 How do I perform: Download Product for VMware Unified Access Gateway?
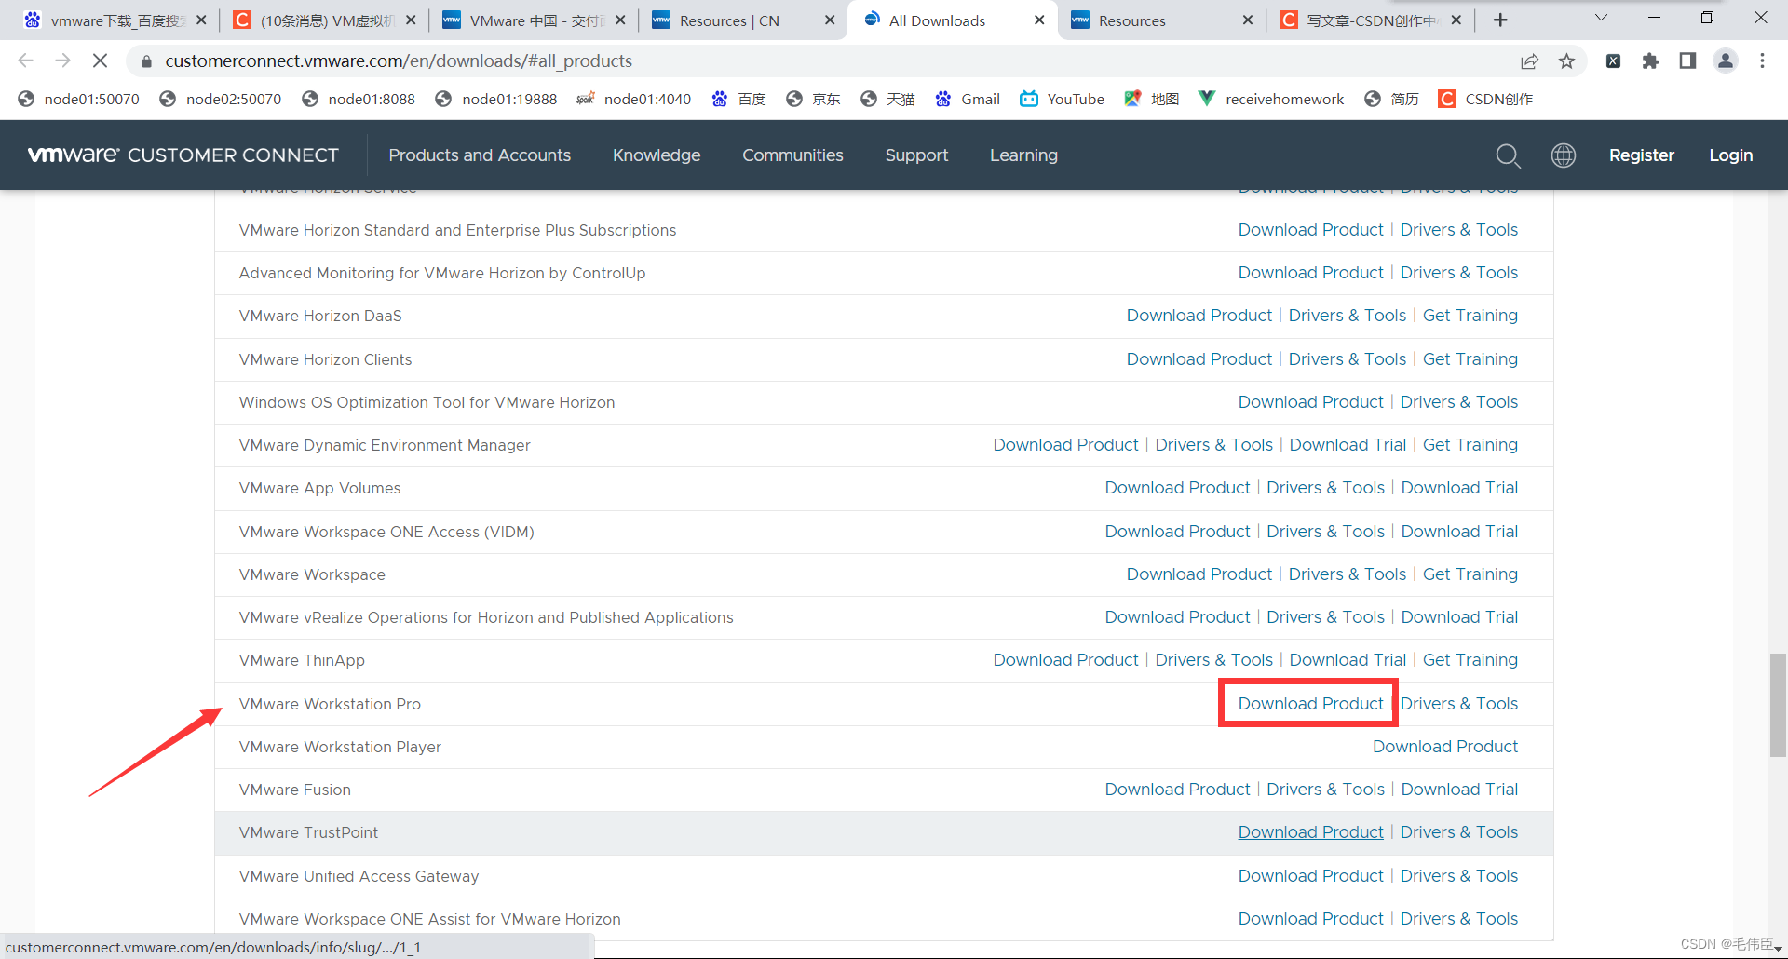coord(1310,876)
